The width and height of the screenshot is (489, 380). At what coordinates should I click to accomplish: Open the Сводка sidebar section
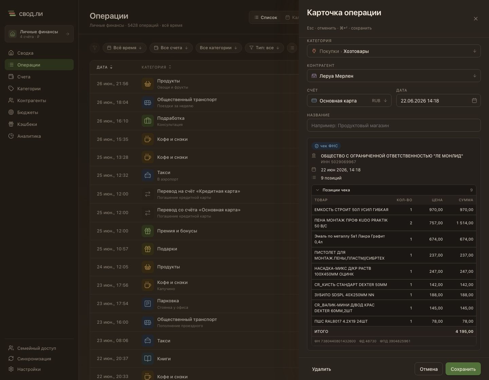[x=39, y=53]
